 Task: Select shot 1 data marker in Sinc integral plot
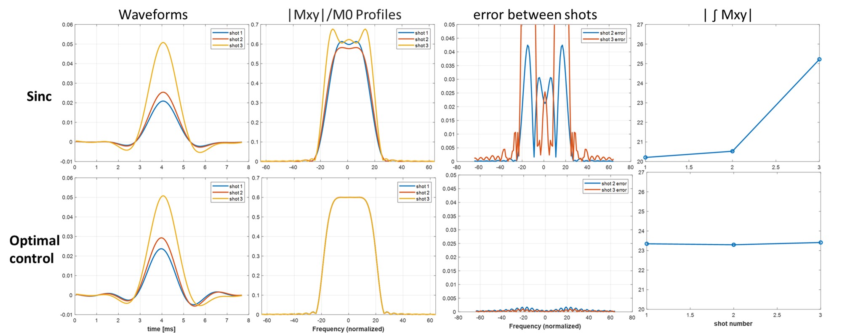click(x=645, y=157)
